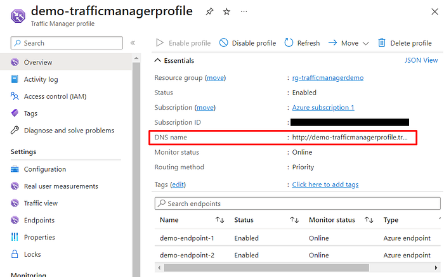The height and width of the screenshot is (277, 444).
Task: Click the Overview globe icon
Action: (x=15, y=62)
